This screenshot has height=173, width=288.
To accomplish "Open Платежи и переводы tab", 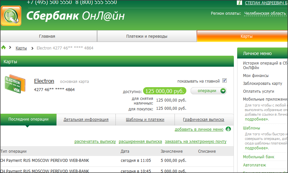I will [147, 36].
